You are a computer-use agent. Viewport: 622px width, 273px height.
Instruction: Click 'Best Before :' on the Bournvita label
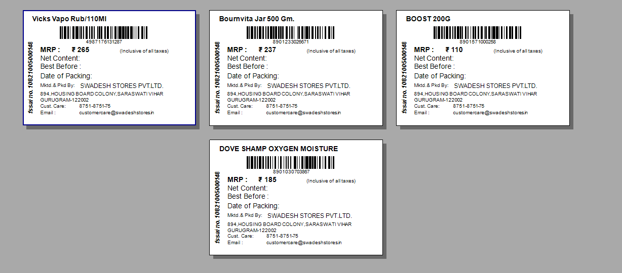click(248, 66)
